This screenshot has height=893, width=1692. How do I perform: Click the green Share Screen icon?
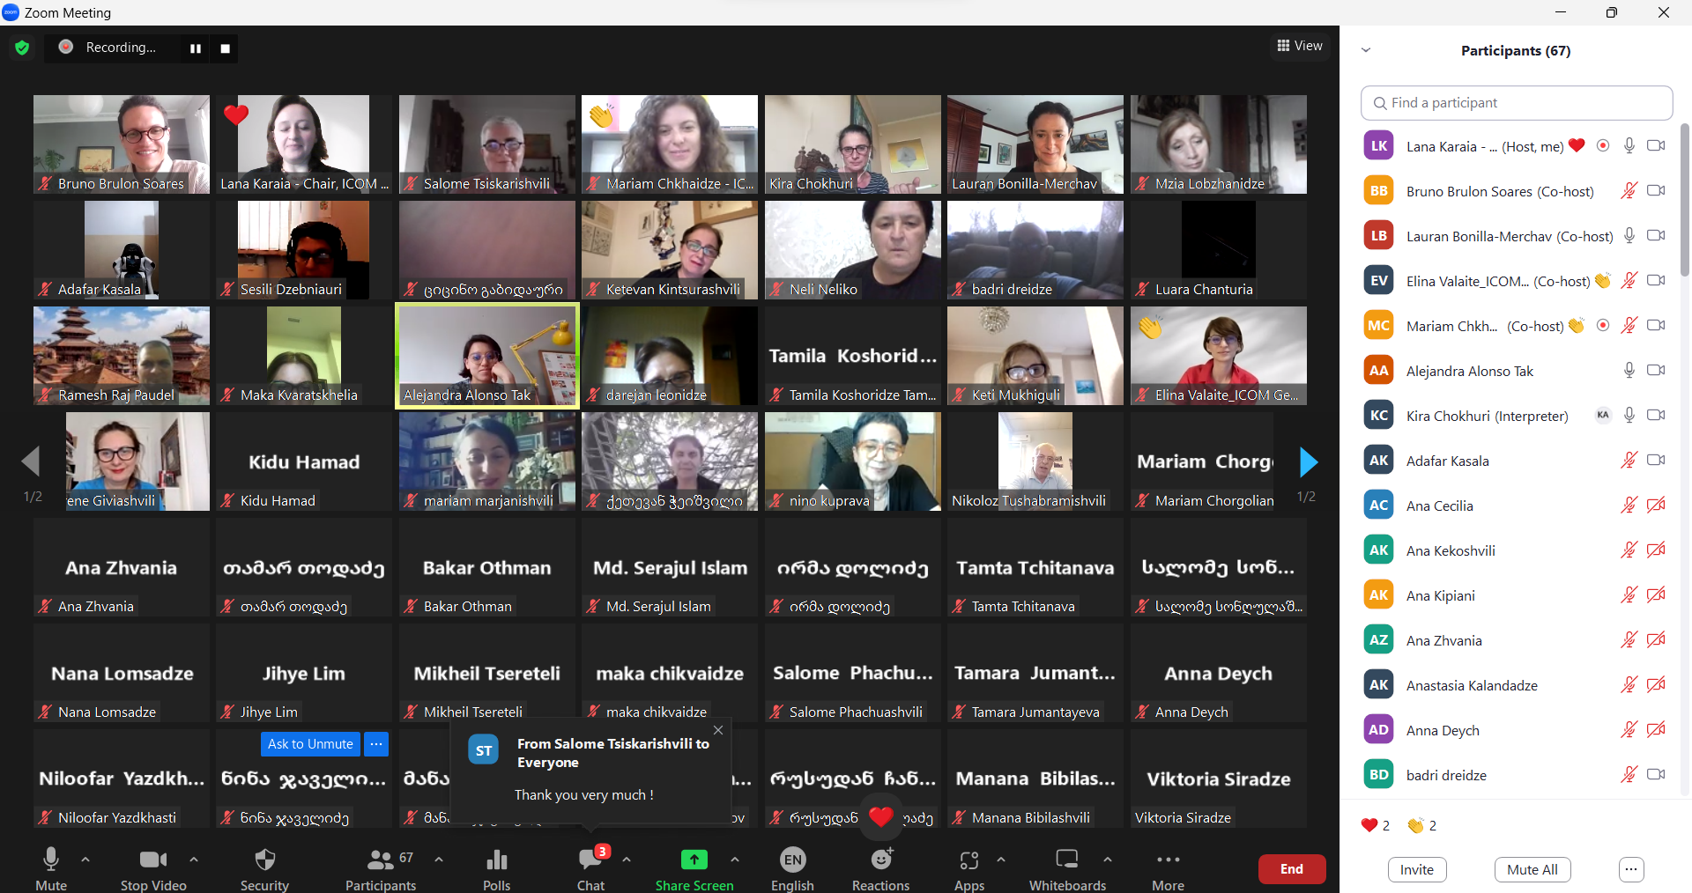click(694, 860)
